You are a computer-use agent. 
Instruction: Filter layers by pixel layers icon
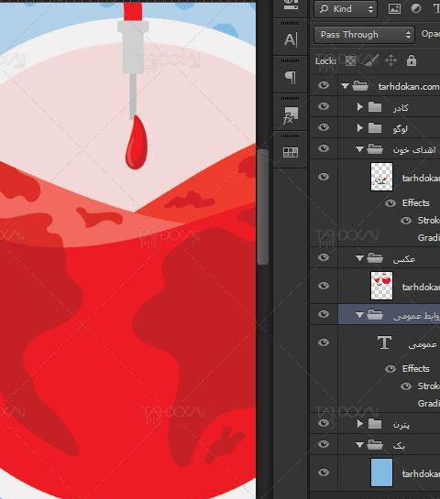click(394, 8)
